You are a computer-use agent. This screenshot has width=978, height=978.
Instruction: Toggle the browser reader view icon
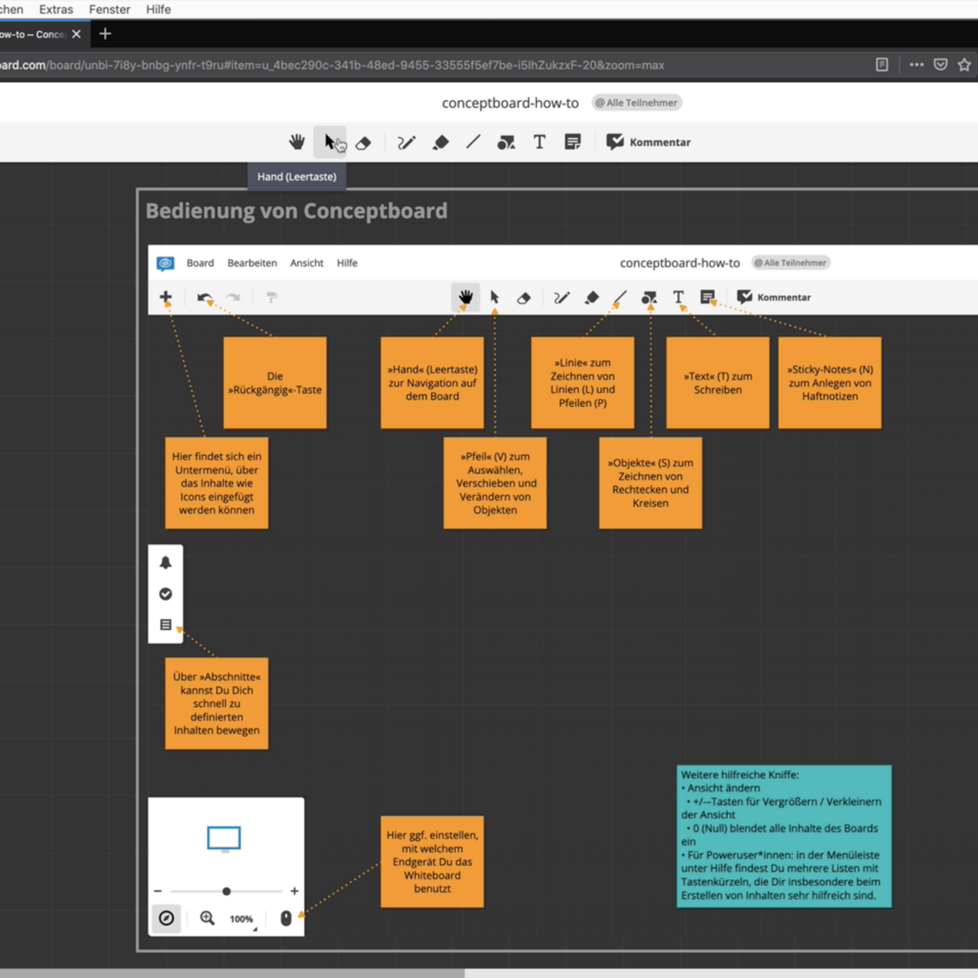coord(882,65)
